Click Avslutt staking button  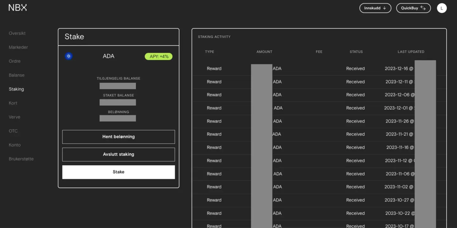click(118, 154)
